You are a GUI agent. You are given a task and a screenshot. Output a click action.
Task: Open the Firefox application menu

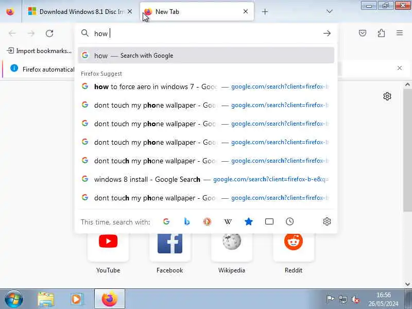[400, 33]
